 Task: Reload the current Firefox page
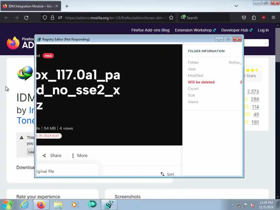(x=26, y=18)
